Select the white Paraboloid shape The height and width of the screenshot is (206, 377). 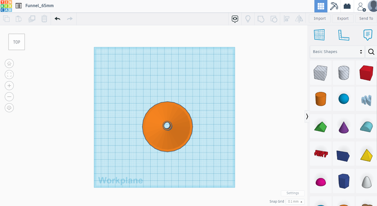(x=366, y=181)
